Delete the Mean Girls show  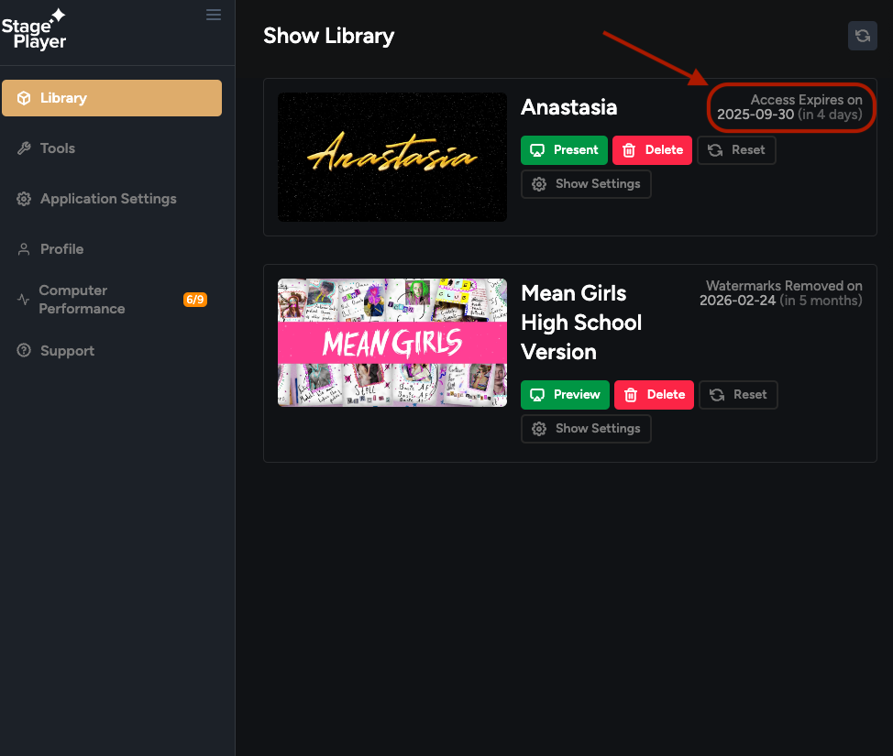point(654,395)
